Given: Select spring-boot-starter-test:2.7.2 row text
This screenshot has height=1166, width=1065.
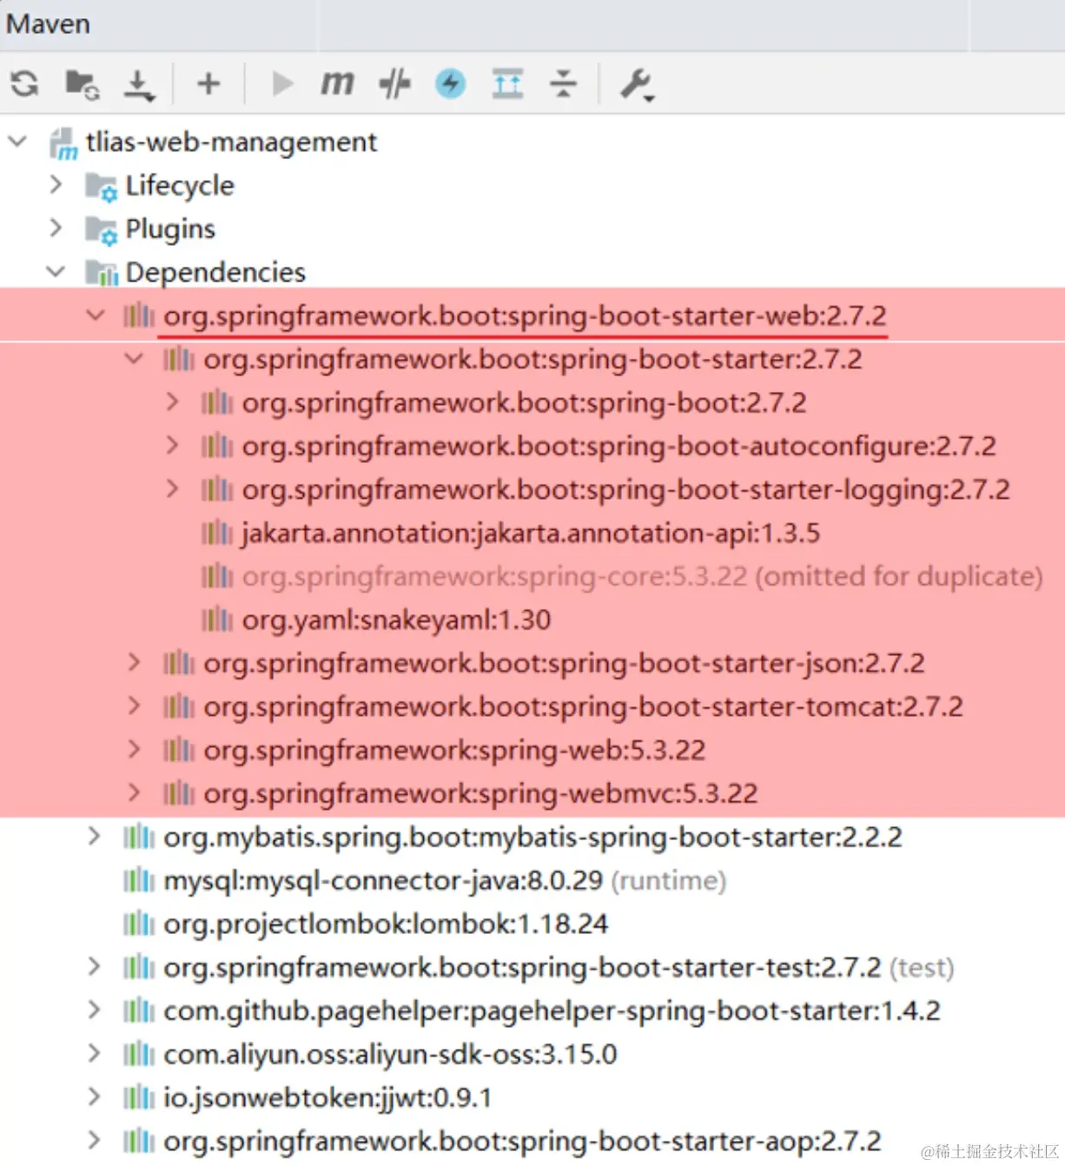Looking at the screenshot, I should point(559,968).
